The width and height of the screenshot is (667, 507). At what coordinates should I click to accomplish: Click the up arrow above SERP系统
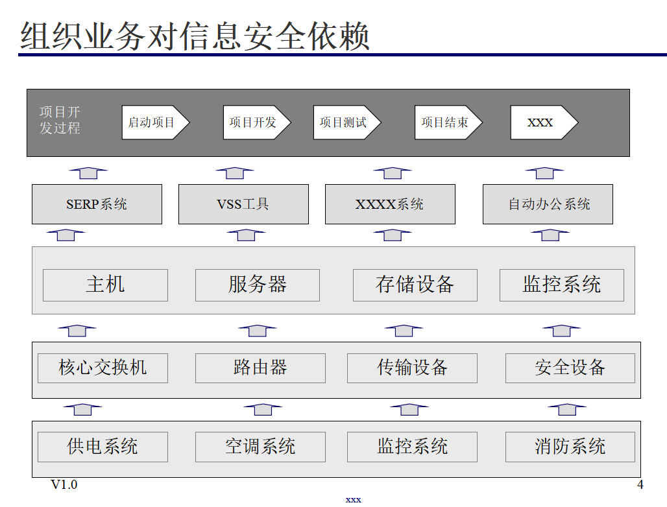tap(88, 173)
